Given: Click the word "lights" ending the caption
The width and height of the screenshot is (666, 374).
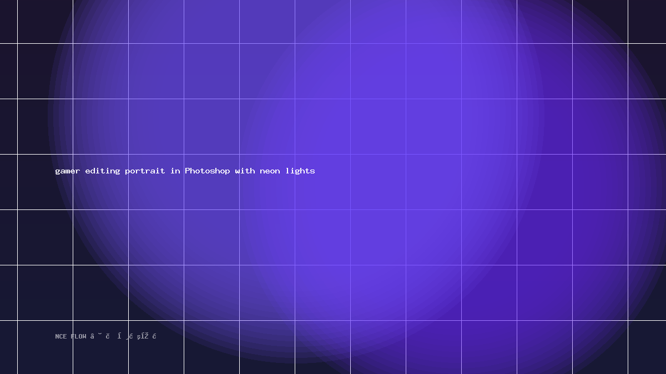Looking at the screenshot, I should (300, 171).
